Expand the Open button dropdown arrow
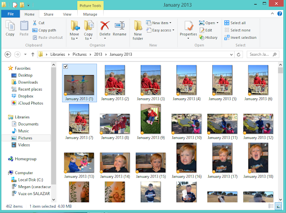286x213 pixels. (x=218, y=23)
